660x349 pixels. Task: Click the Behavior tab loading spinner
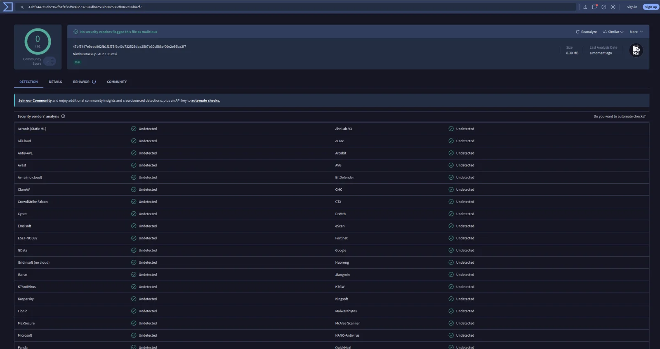94,82
